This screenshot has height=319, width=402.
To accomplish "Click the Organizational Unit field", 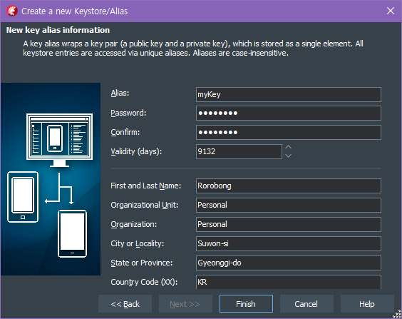I will tap(289, 205).
